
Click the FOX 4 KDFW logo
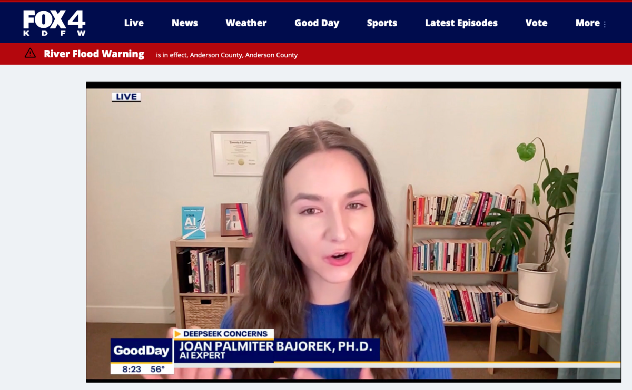(54, 23)
